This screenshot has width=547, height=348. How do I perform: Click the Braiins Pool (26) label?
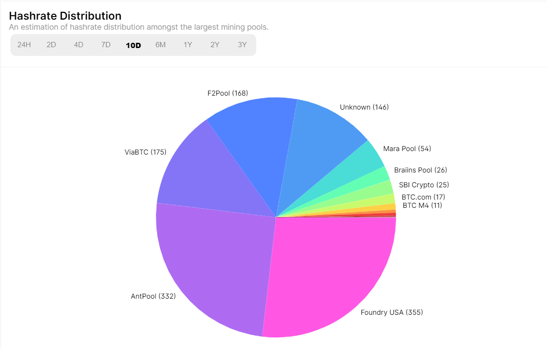click(420, 170)
